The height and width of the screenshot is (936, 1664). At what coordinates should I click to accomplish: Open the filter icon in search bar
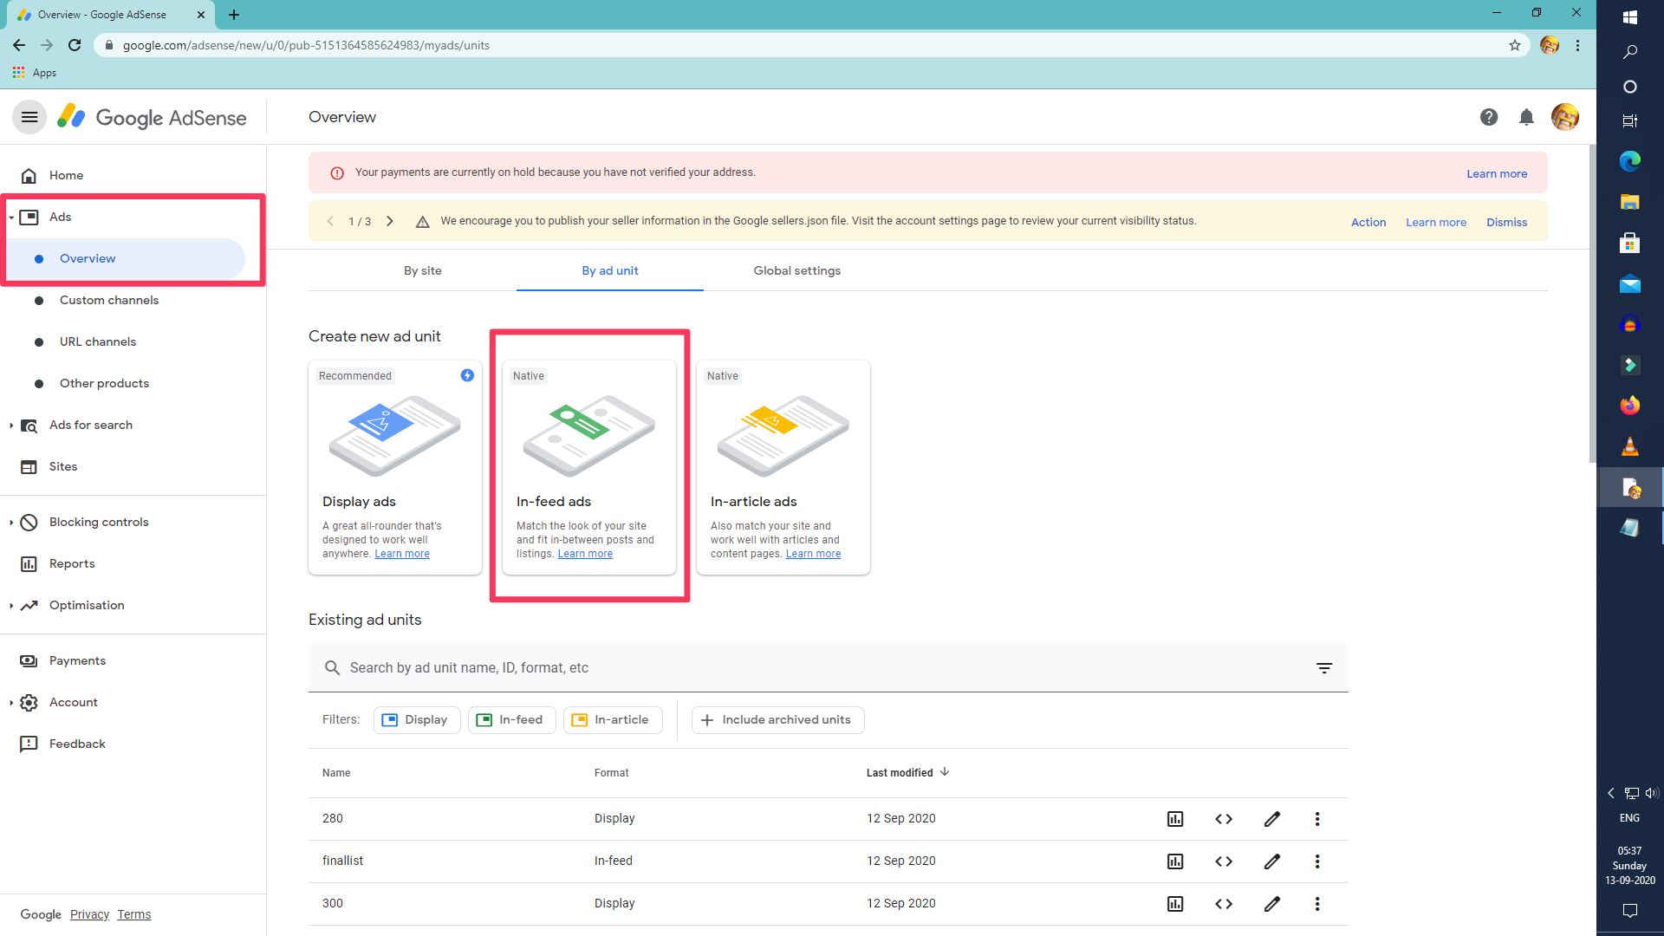click(1323, 668)
